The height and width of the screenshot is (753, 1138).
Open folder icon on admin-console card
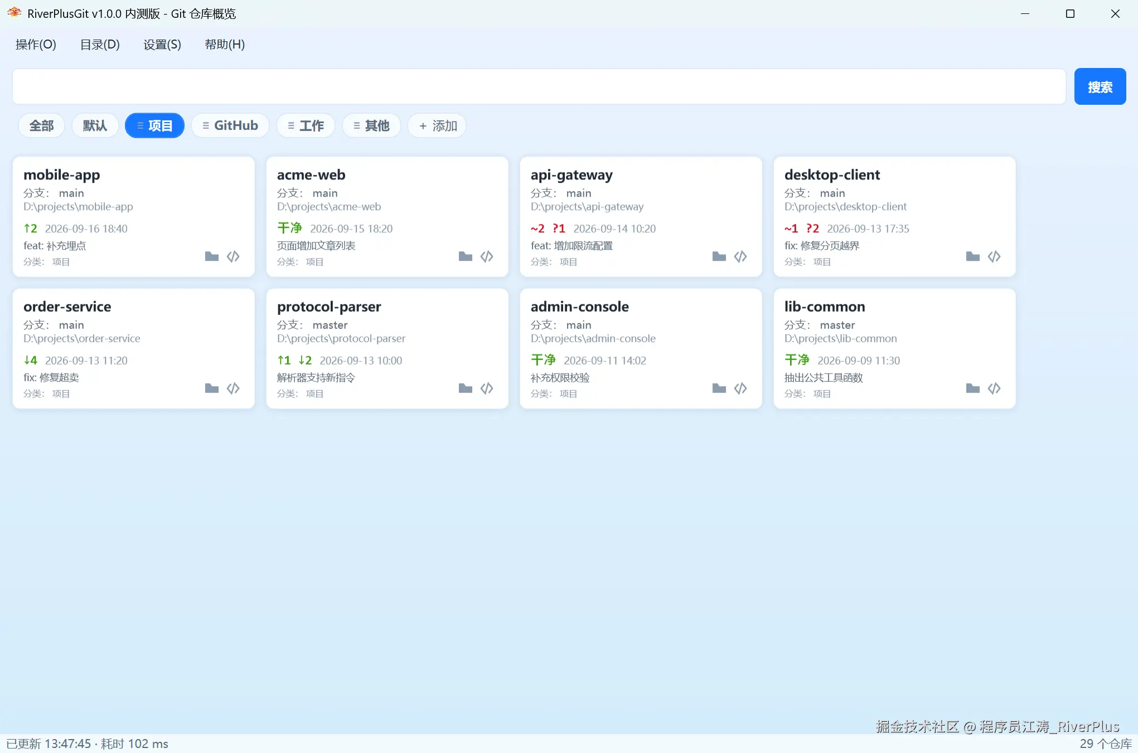(719, 388)
